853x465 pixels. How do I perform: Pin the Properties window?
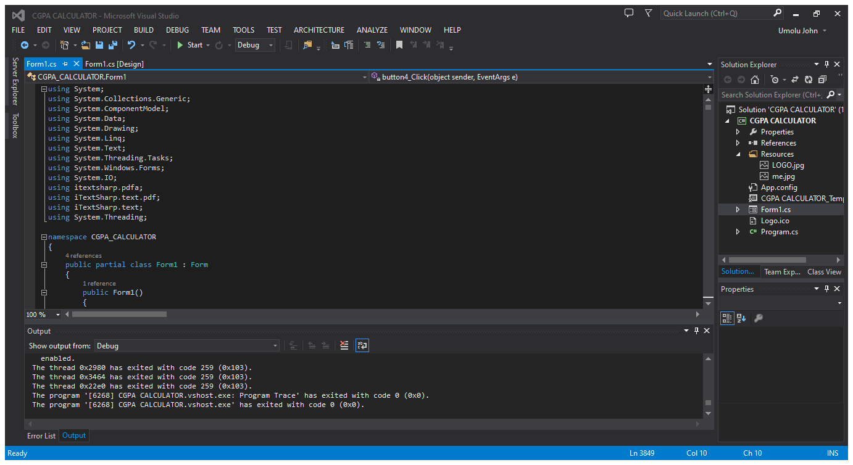(x=827, y=289)
